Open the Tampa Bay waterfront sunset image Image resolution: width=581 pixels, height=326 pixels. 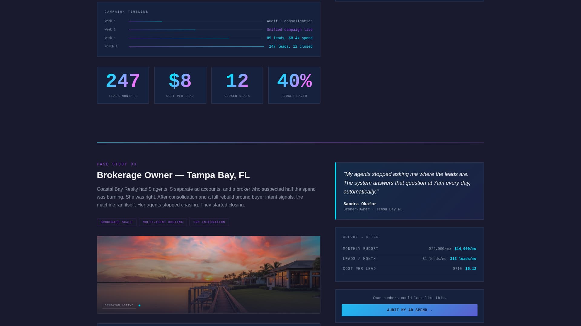click(208, 275)
